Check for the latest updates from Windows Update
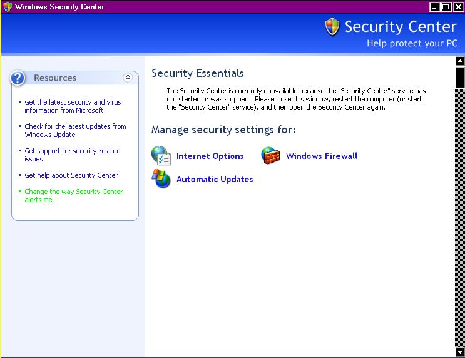465x358 pixels. [75, 131]
